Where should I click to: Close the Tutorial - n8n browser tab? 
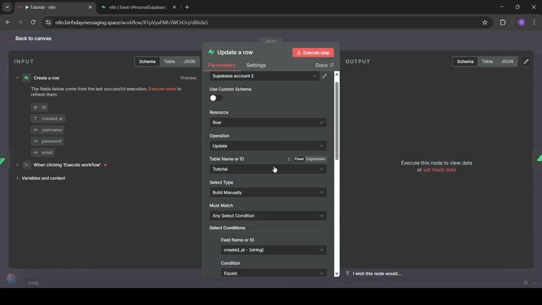pos(90,7)
